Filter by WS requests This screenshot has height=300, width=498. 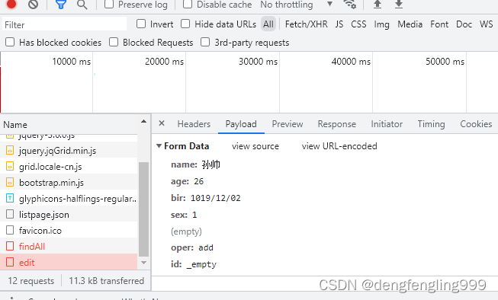(487, 24)
